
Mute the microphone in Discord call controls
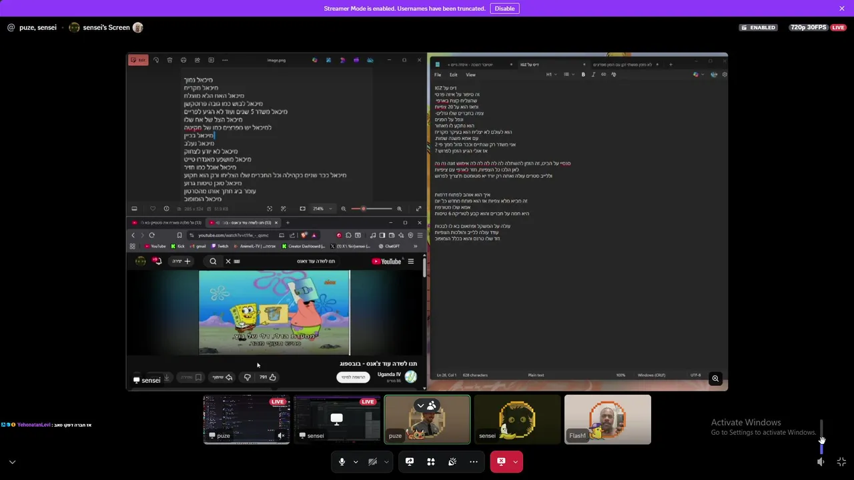coord(342,461)
